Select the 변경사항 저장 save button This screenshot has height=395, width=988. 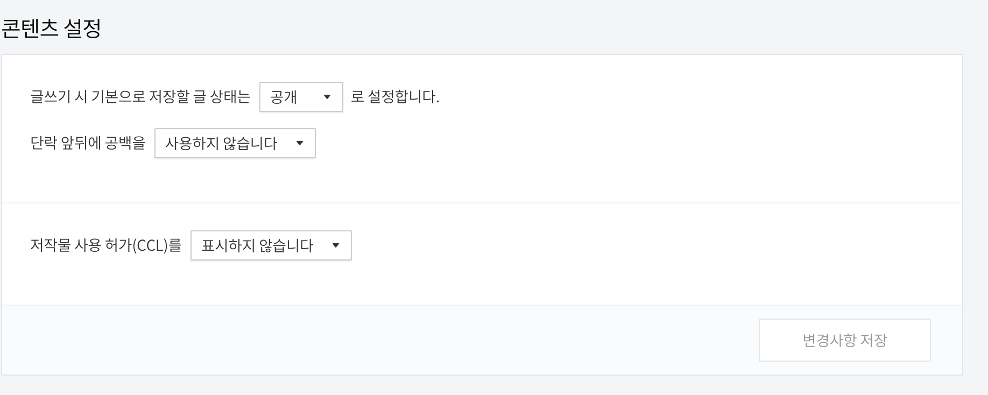844,339
